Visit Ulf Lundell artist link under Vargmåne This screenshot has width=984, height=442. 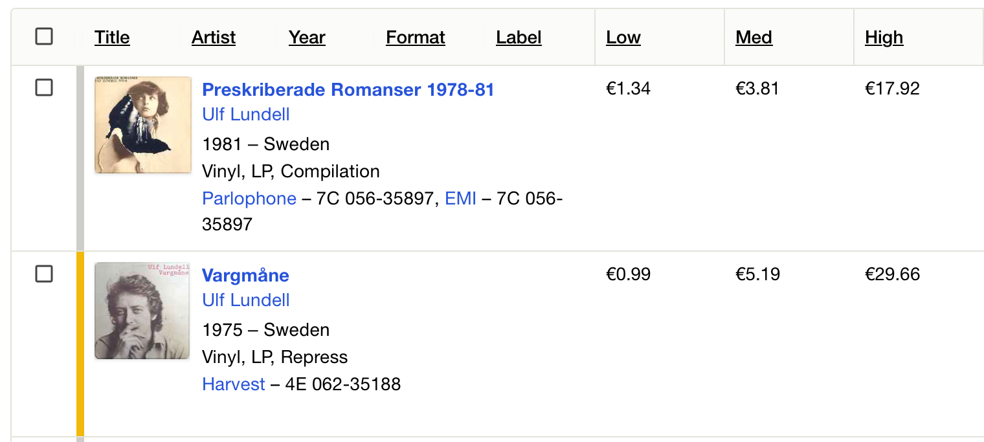point(246,300)
